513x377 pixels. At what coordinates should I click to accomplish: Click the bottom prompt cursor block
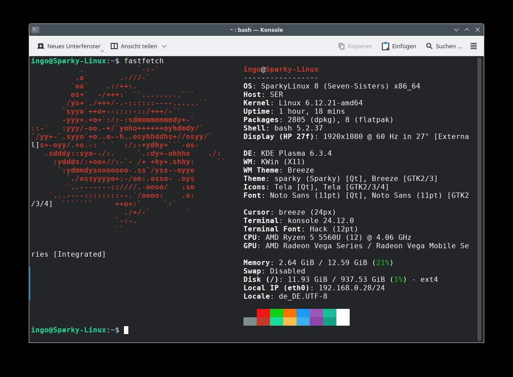[126, 330]
